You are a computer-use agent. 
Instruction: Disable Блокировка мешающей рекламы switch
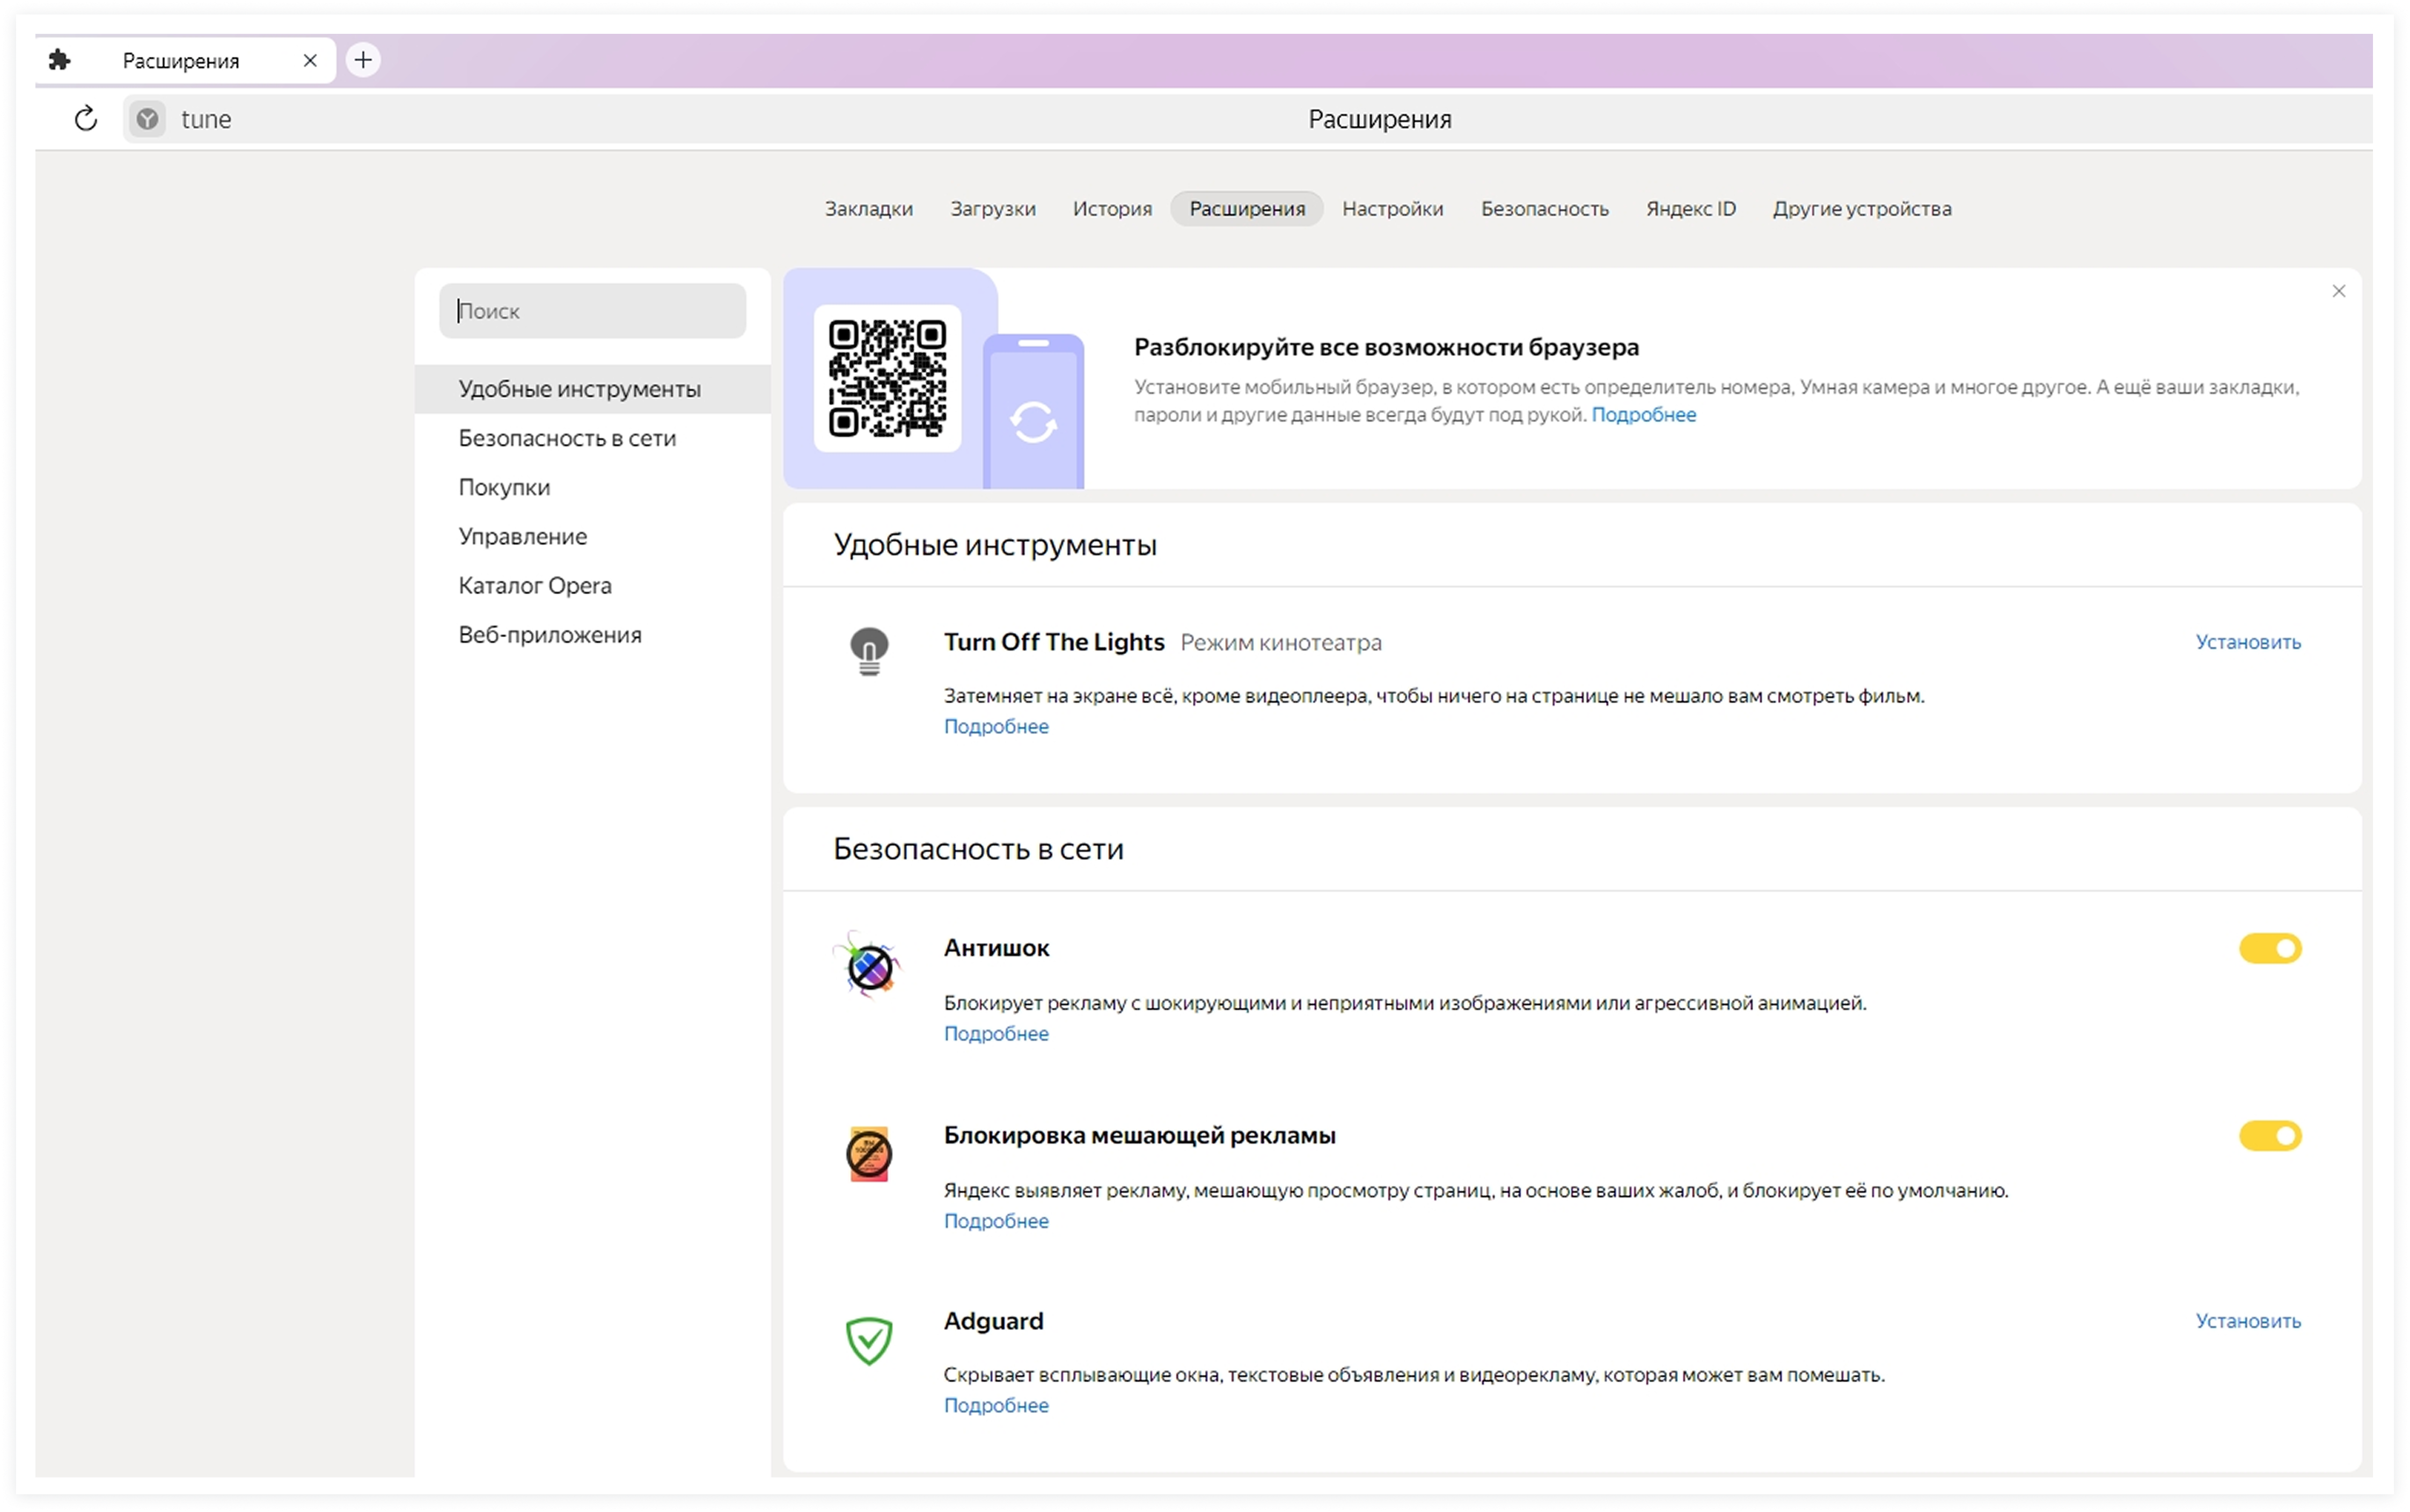[2269, 1136]
